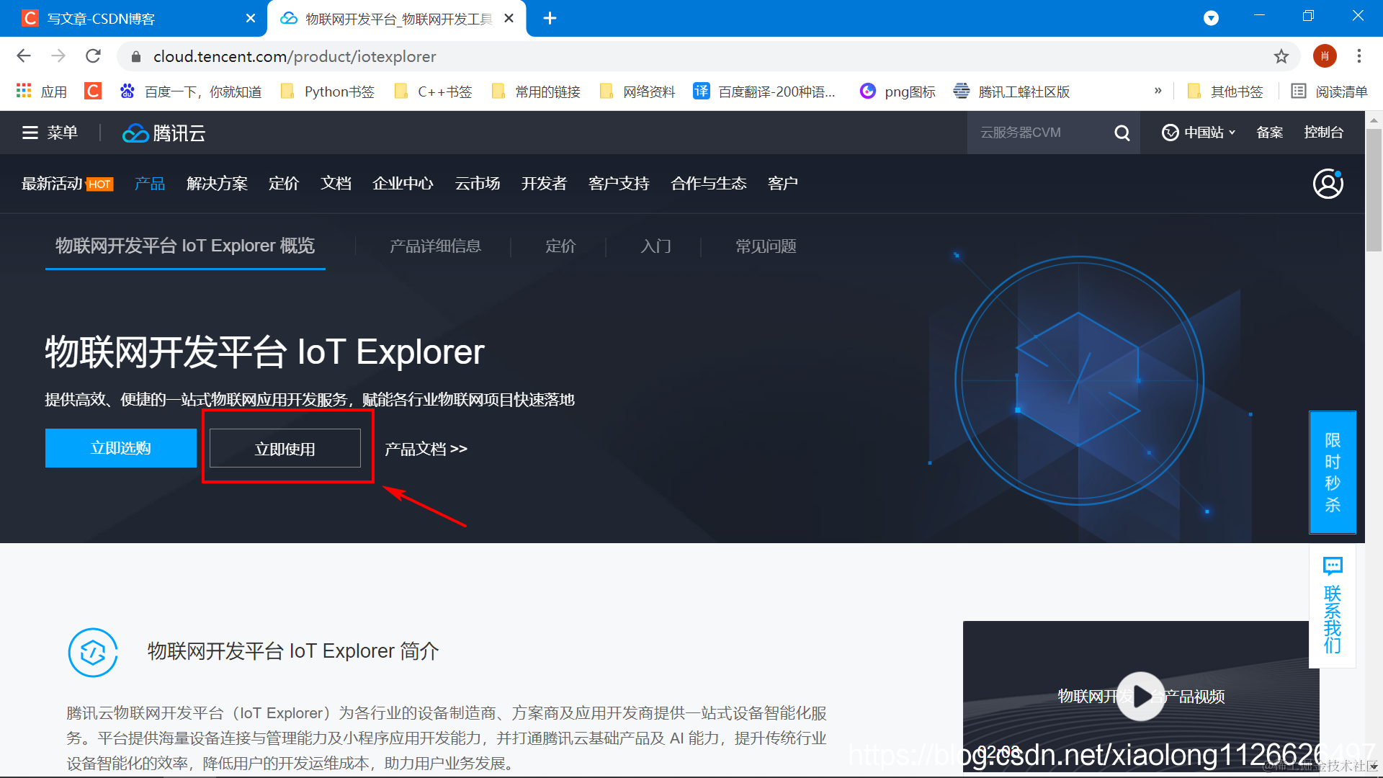This screenshot has height=778, width=1383.
Task: Click the IoT Explorer 简介 section icon
Action: tap(93, 653)
